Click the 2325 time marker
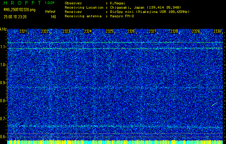 [109, 31]
